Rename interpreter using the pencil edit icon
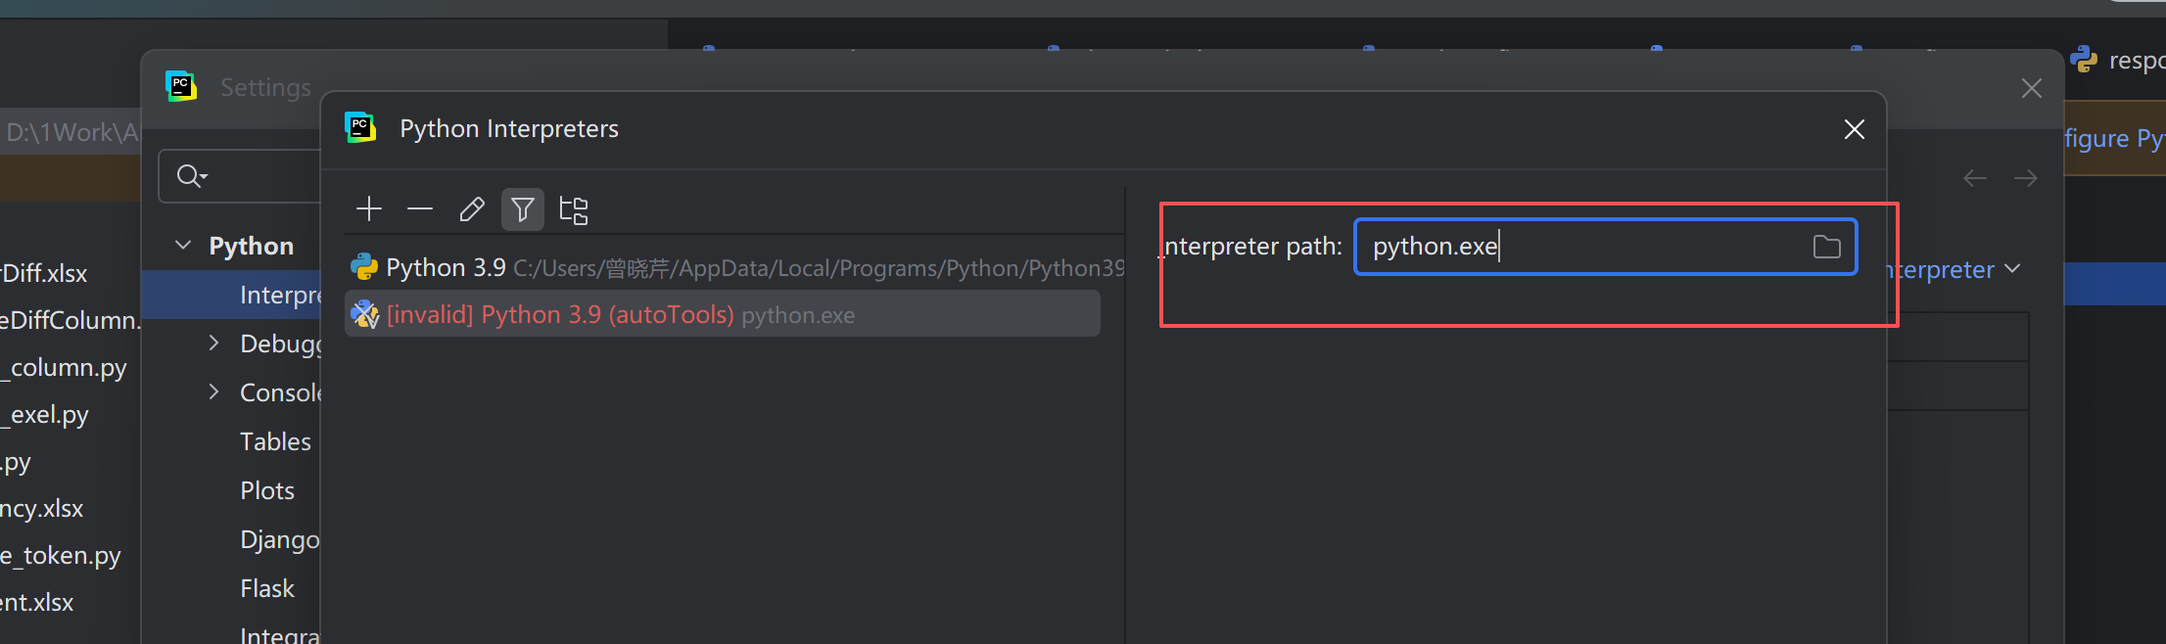This screenshot has width=2166, height=644. (472, 209)
